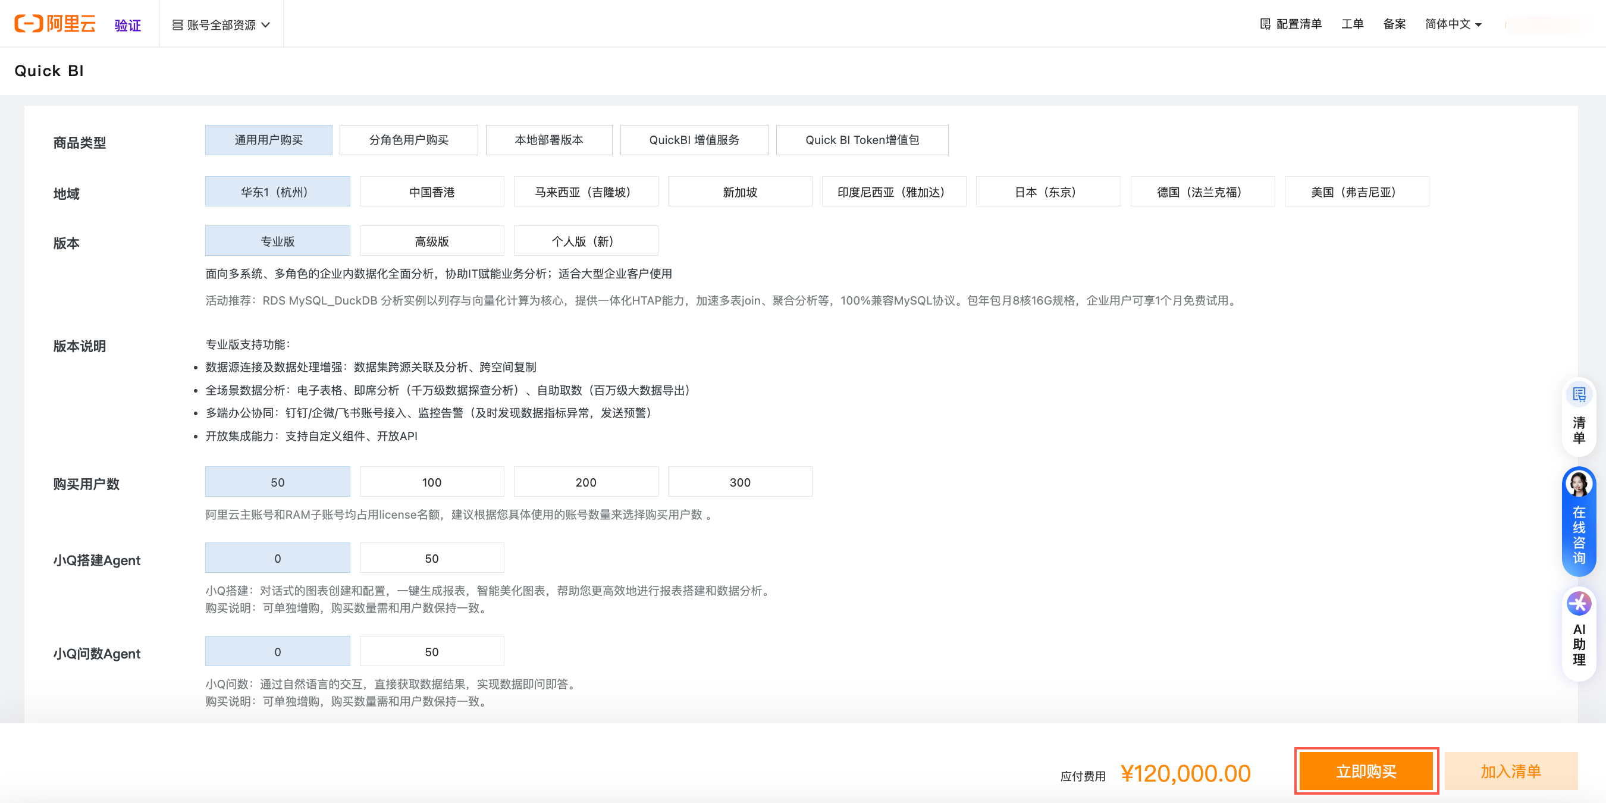
Task: Select 高级版 edition option
Action: tap(431, 241)
